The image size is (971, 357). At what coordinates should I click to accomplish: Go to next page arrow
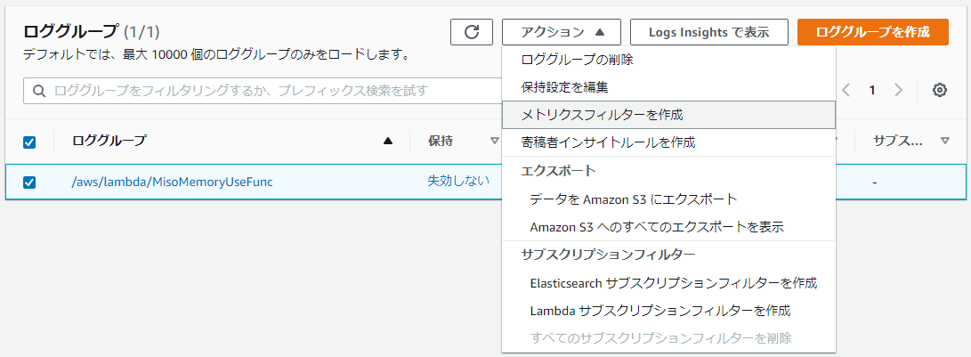[899, 90]
